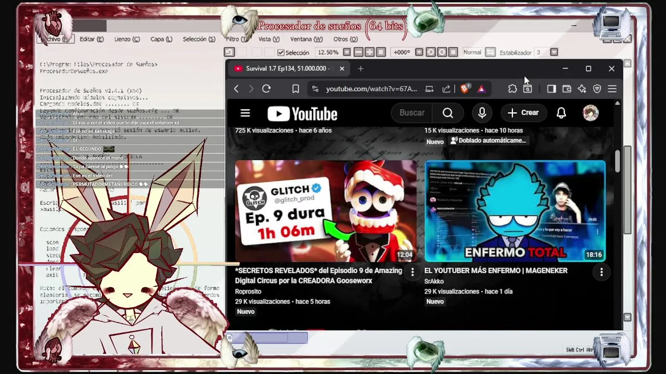Open site settings icon in address bar
The image size is (666, 374).
pos(315,89)
